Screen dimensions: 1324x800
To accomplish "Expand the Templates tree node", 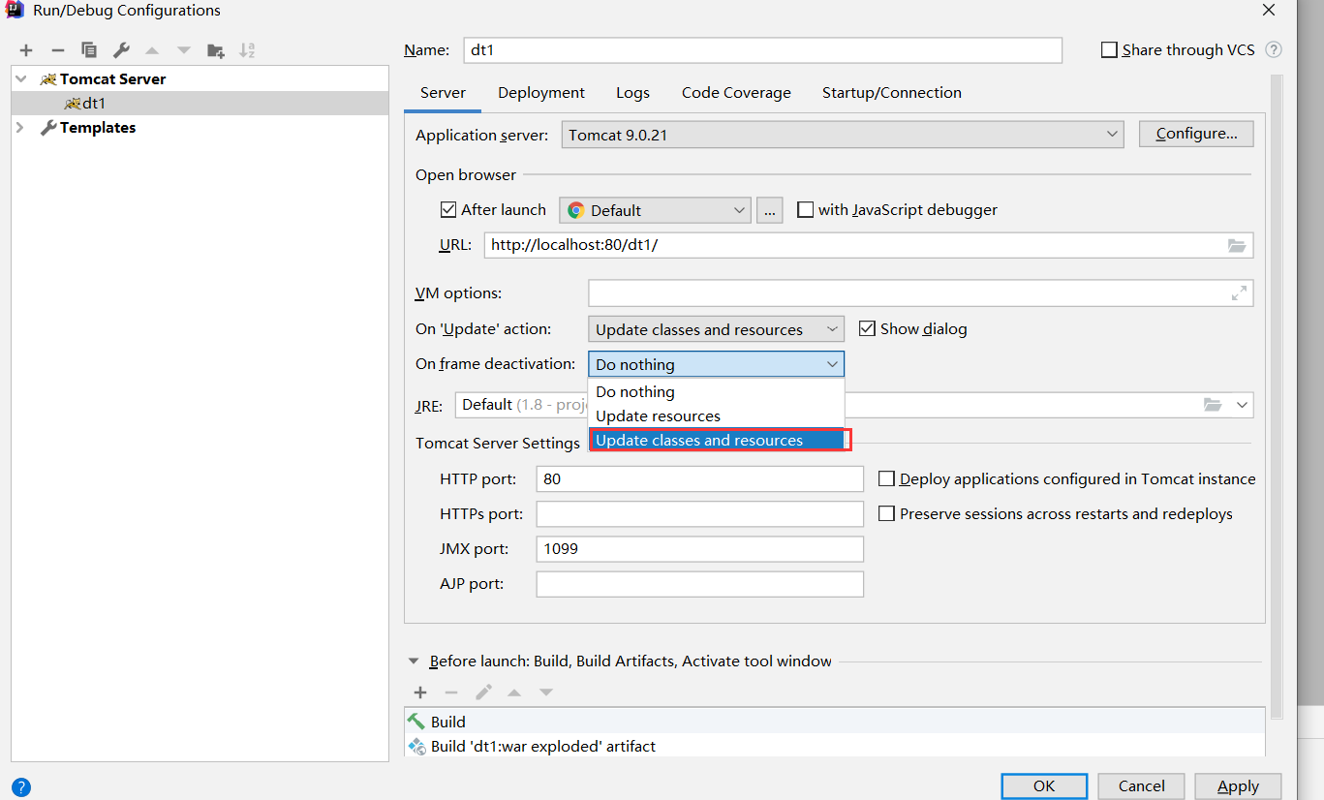I will click(20, 128).
